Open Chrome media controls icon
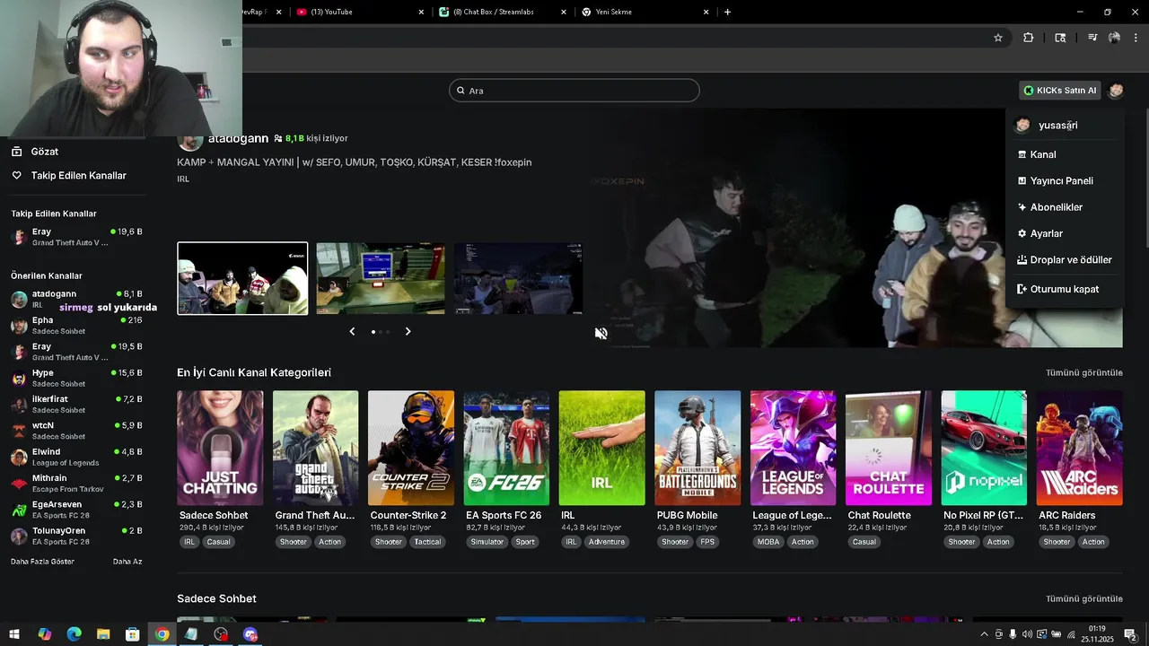The image size is (1149, 646). pyautogui.click(x=1092, y=38)
